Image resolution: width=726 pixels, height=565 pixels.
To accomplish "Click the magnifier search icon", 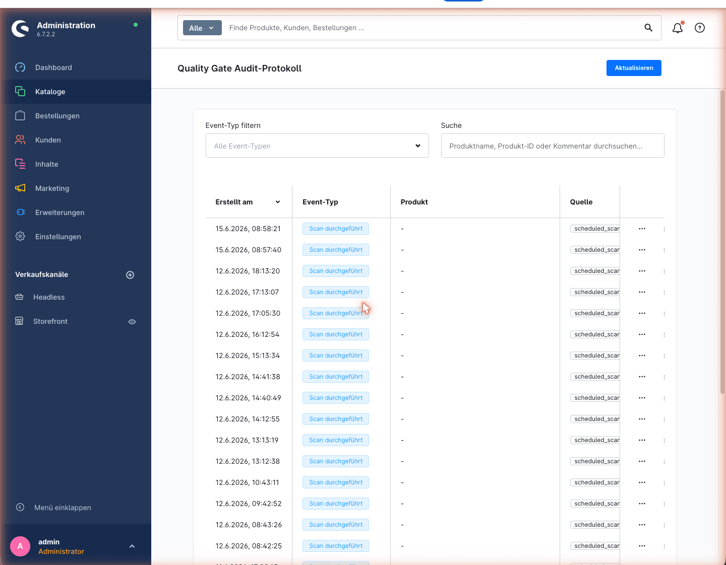I will 648,28.
